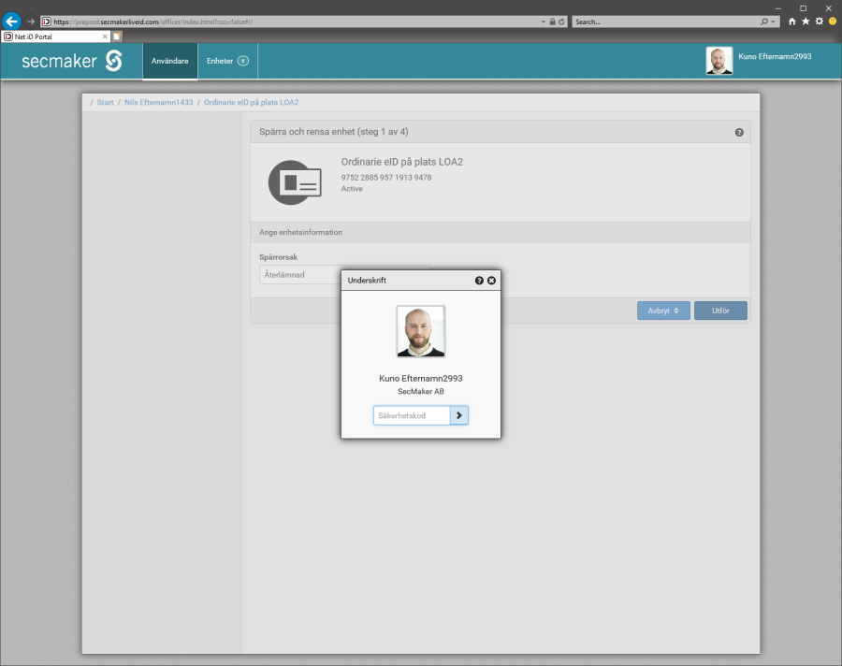The image size is (842, 666).
Task: Click the Enheter count badge
Action: point(243,61)
